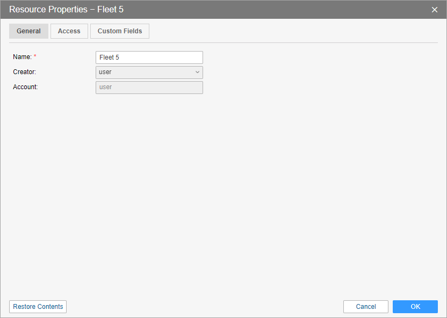Click the disabled Account field
The height and width of the screenshot is (318, 447).
pyautogui.click(x=149, y=88)
